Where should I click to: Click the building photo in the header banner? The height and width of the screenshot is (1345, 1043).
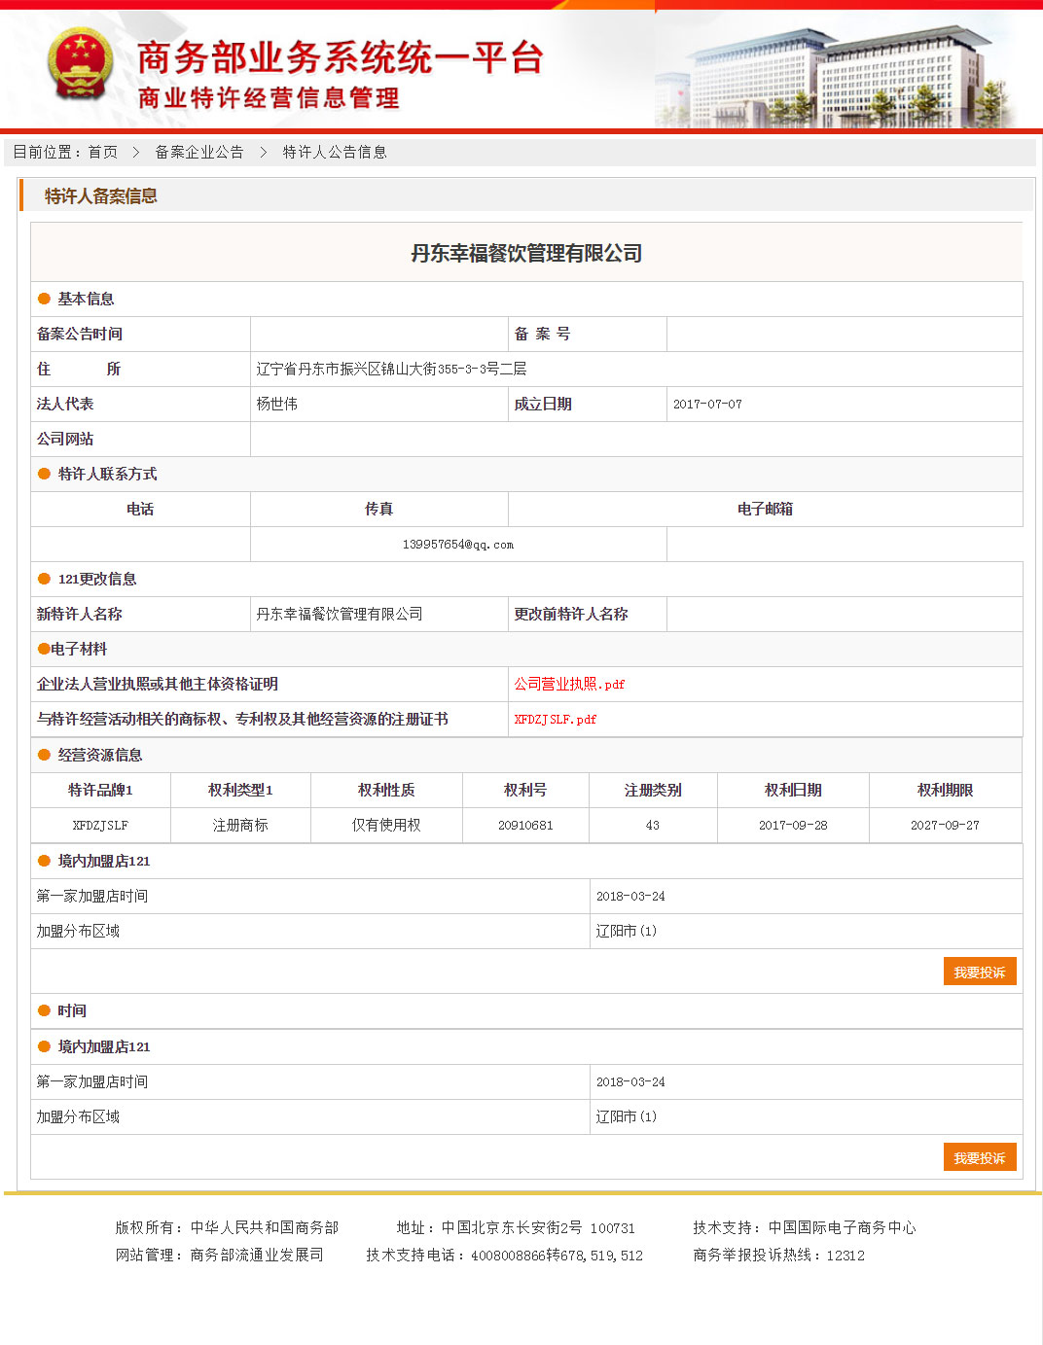pyautogui.click(x=837, y=76)
